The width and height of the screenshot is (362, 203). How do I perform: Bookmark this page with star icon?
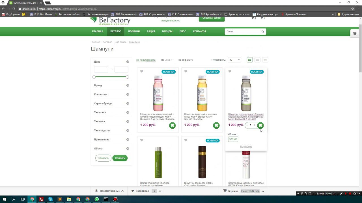[x=352, y=9]
